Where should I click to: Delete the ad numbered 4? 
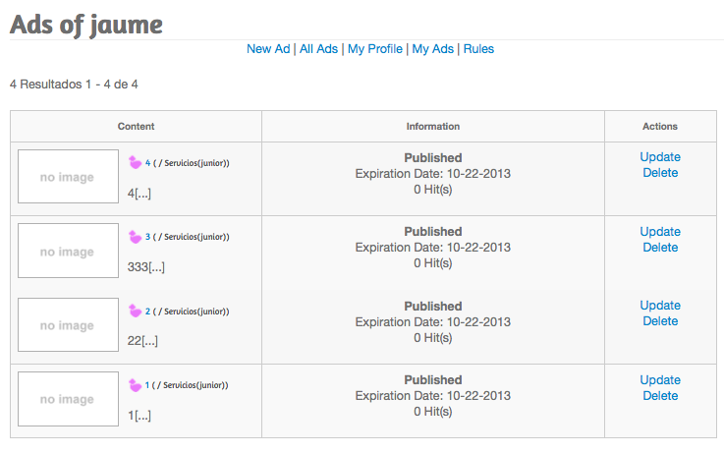(x=660, y=173)
